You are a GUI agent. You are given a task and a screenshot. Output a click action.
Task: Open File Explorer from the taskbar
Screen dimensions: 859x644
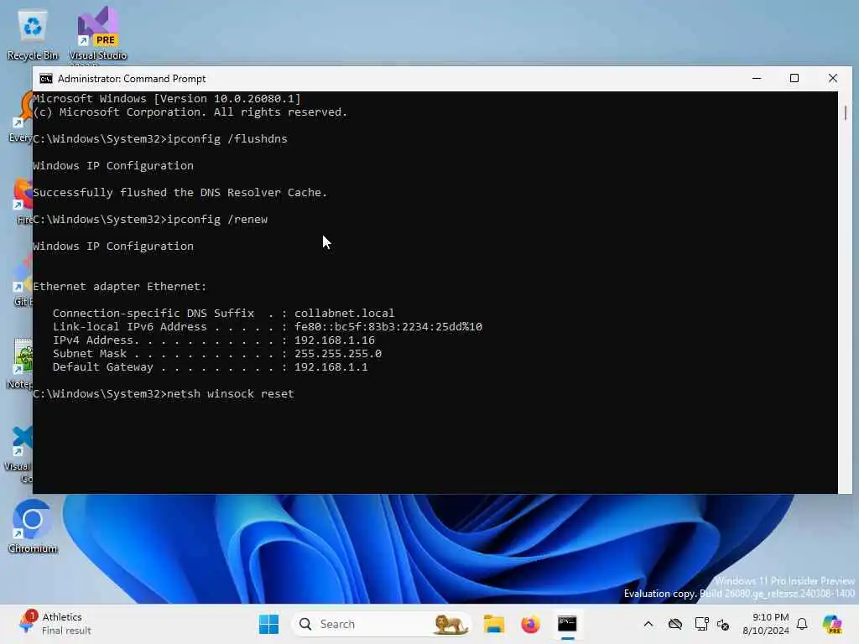[x=493, y=624]
